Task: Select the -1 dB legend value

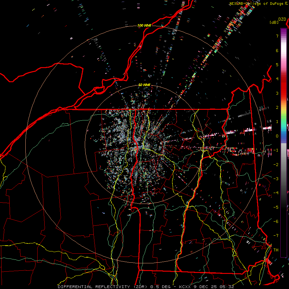Action: pos(276,150)
